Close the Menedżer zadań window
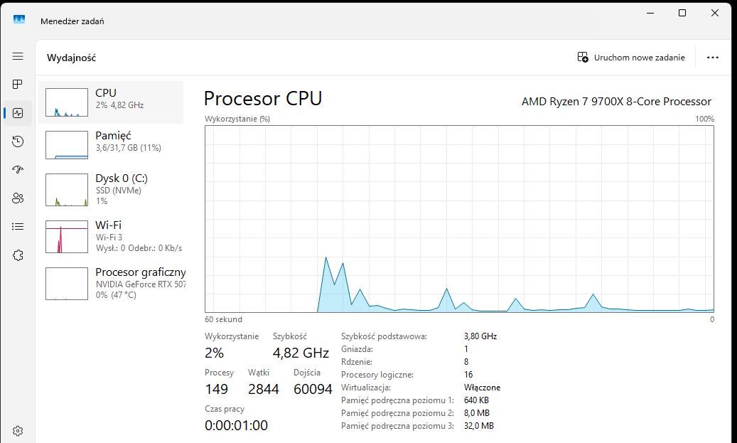Viewport: 737px width, 443px height. pyautogui.click(x=715, y=13)
